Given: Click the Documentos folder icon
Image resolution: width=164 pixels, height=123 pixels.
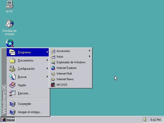Looking at the screenshot, I should (x=12, y=60).
